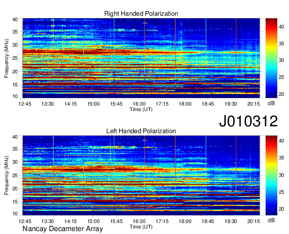Click 15 MHz frequency tick on Right Handed plot
Image resolution: width=289 pixels, height=234 pixels.
click(x=15, y=85)
